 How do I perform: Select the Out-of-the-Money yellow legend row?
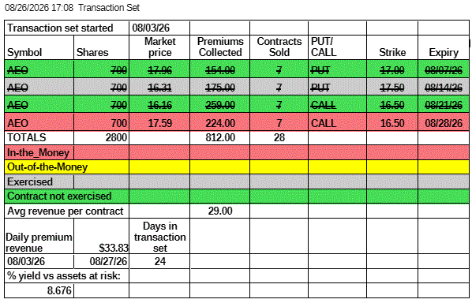click(237, 167)
